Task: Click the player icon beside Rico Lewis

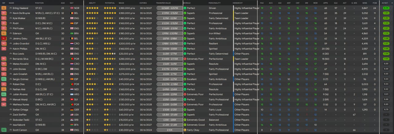Action: click(x=11, y=54)
